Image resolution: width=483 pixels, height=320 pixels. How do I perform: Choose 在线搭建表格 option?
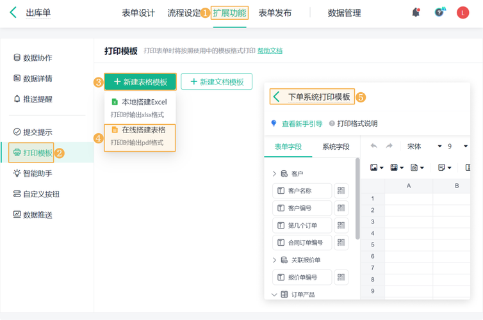(x=140, y=138)
